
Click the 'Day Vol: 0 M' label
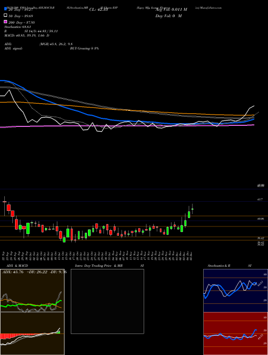click(x=169, y=16)
